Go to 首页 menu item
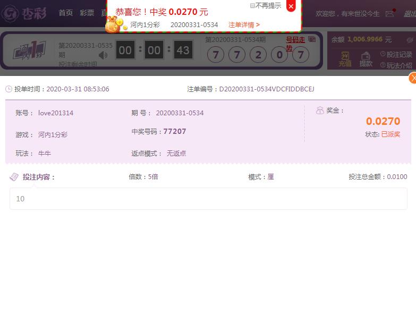The image size is (416, 331). (x=65, y=13)
